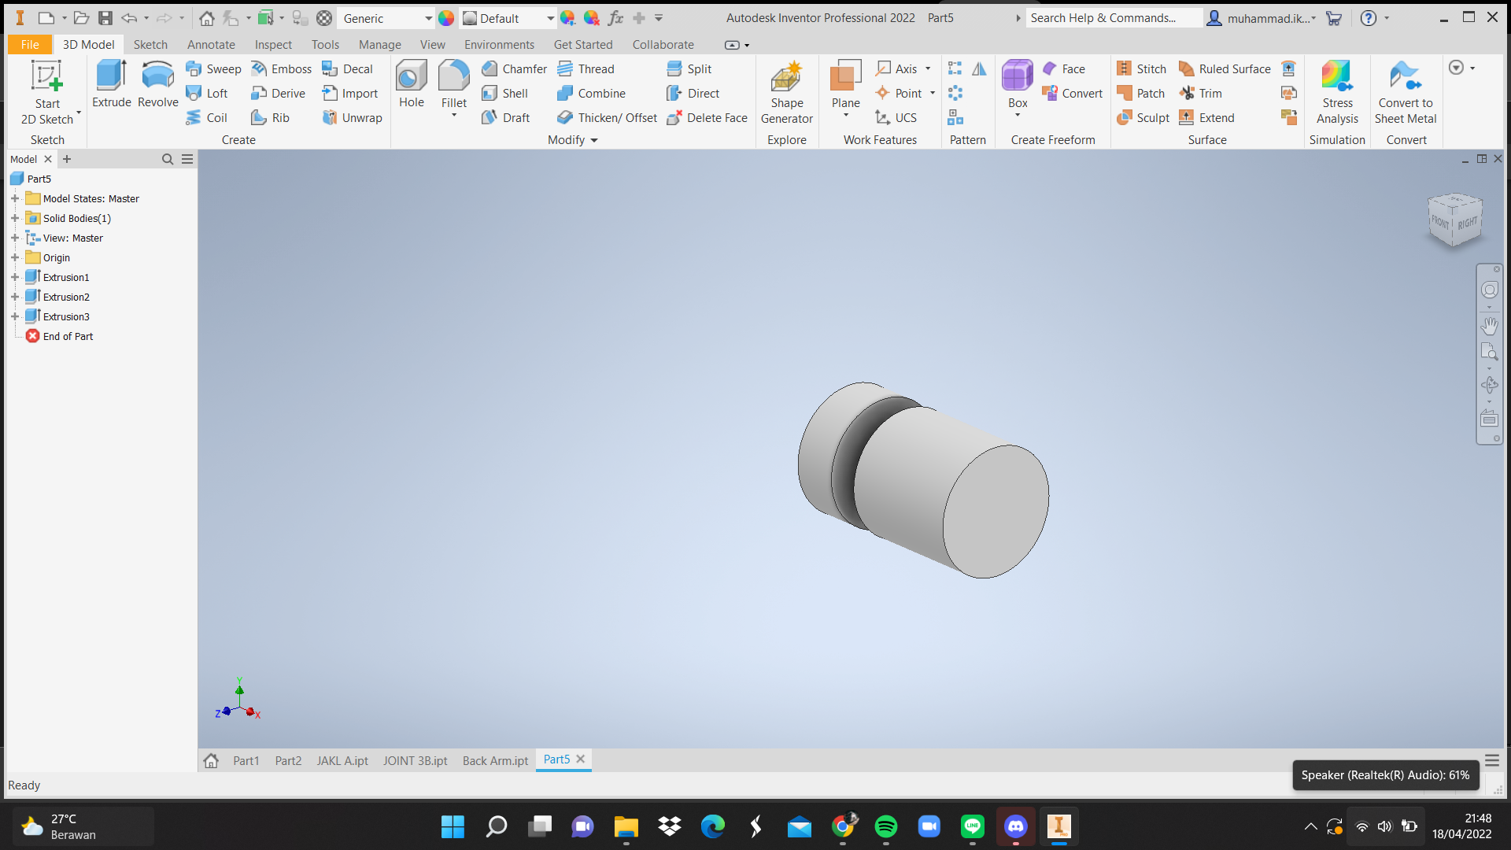Open the Default appearance dropdown
Image resolution: width=1511 pixels, height=850 pixels.
click(550, 18)
